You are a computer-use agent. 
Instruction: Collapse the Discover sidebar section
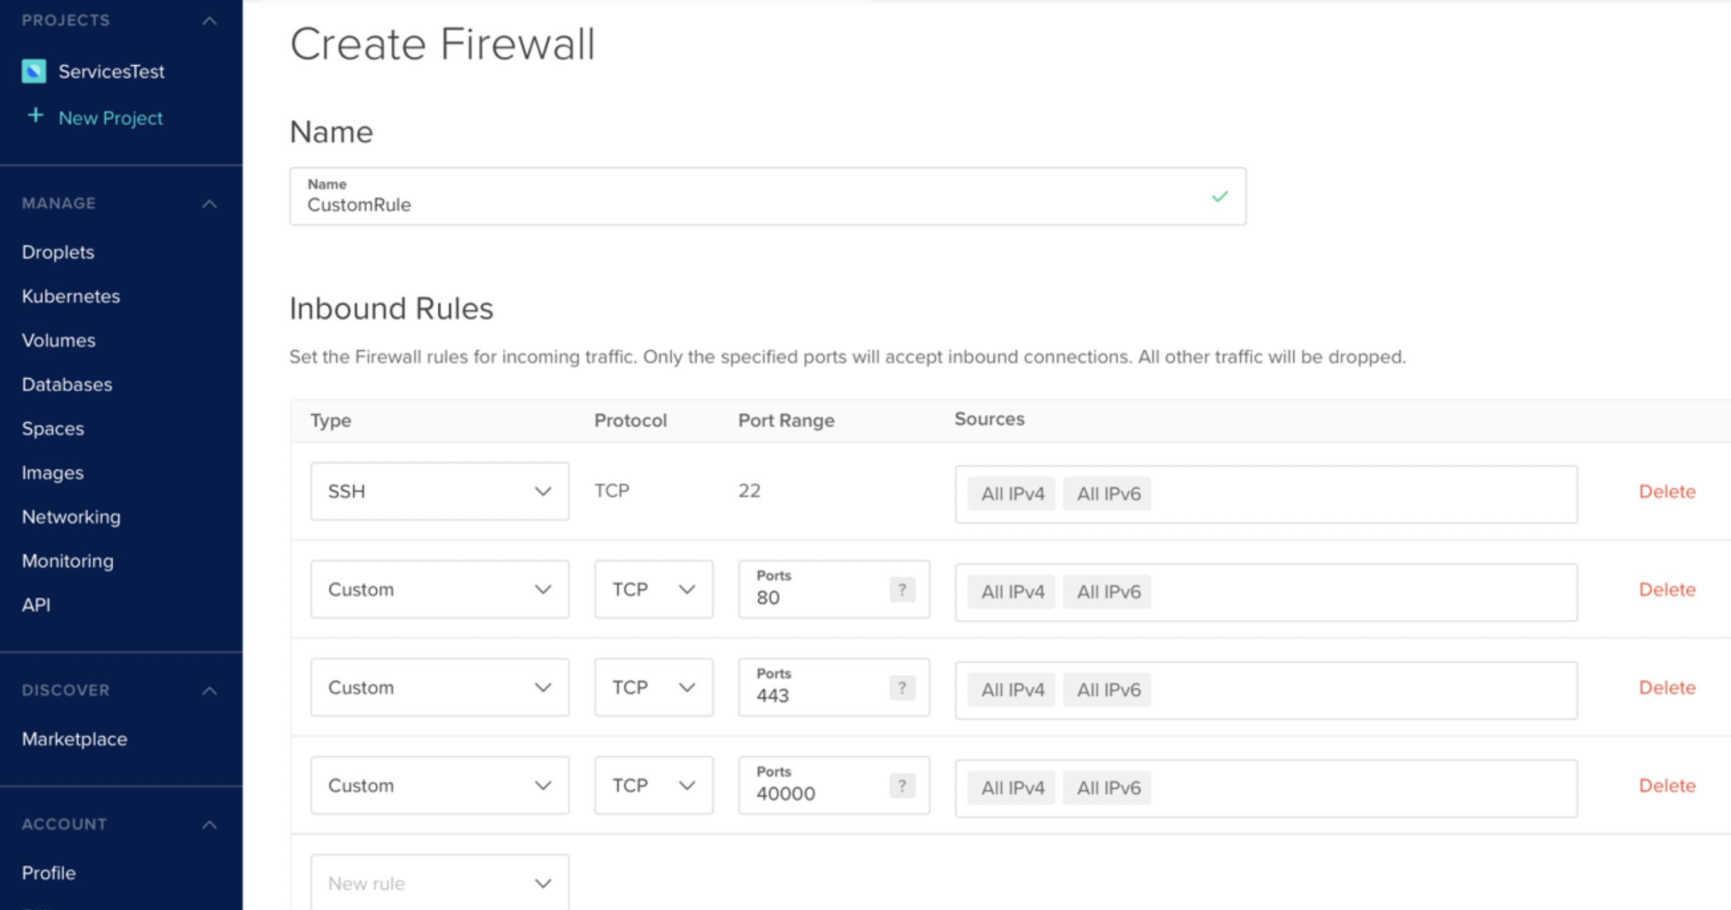pyautogui.click(x=210, y=690)
